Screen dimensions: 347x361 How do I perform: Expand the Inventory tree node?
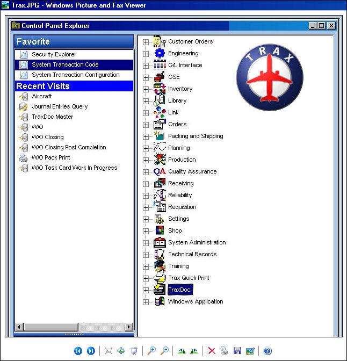click(146, 89)
